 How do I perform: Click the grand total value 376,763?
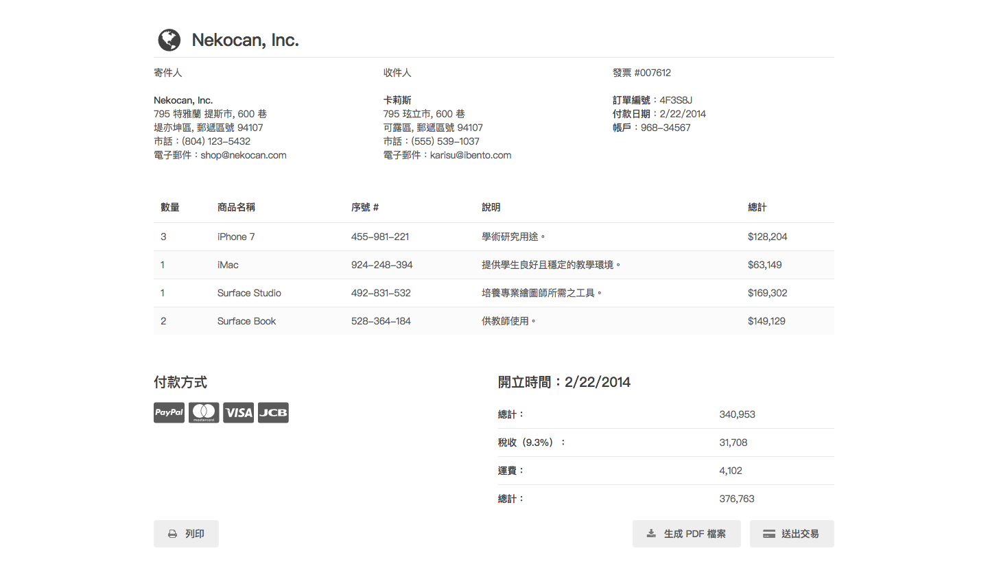(x=737, y=499)
